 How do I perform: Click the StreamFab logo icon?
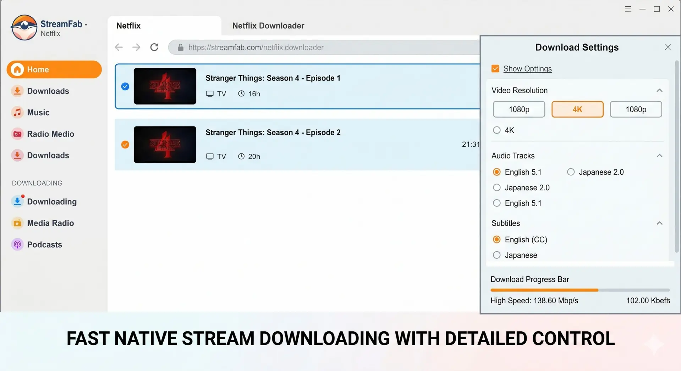click(x=24, y=28)
